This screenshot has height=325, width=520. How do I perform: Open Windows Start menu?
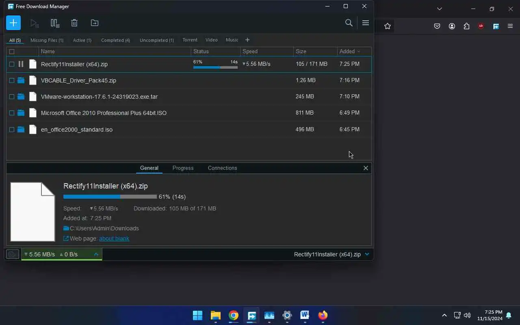198,315
